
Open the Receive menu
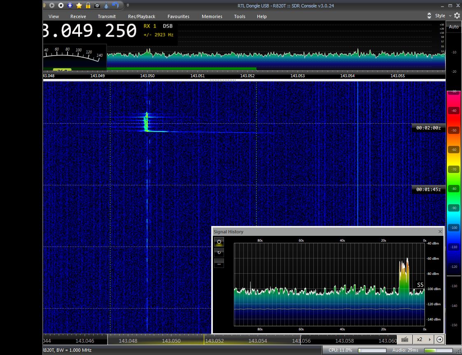pos(78,16)
